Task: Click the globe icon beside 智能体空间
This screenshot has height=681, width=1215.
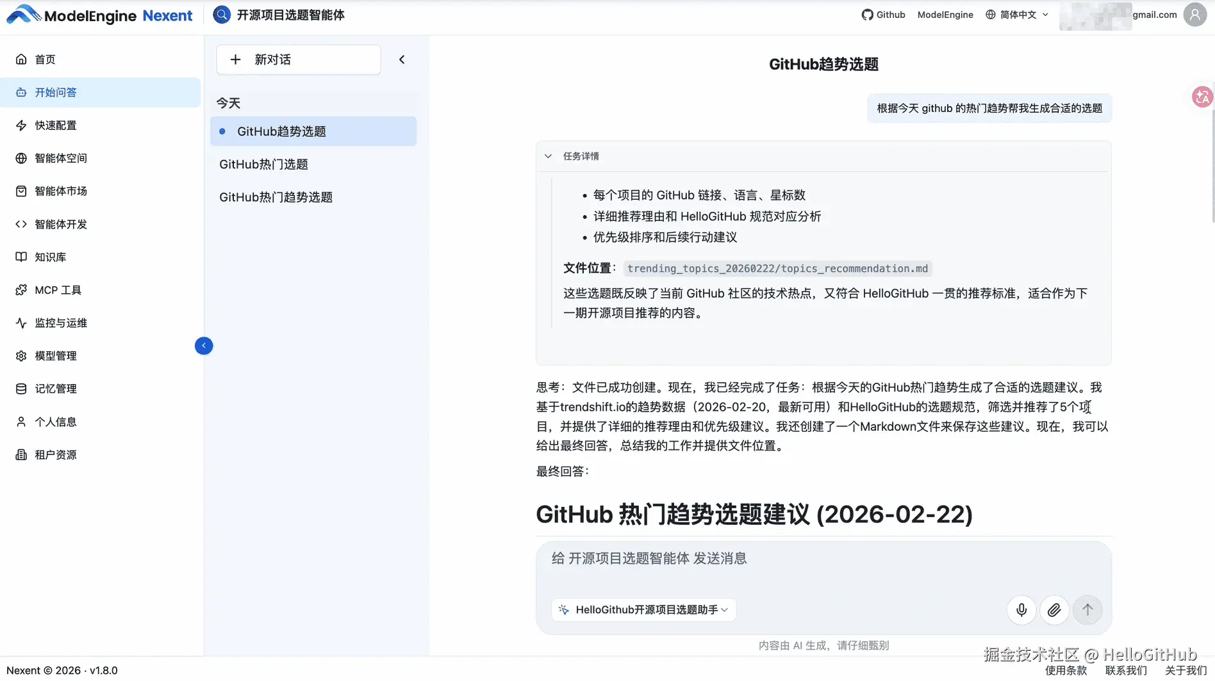Action: click(21, 158)
